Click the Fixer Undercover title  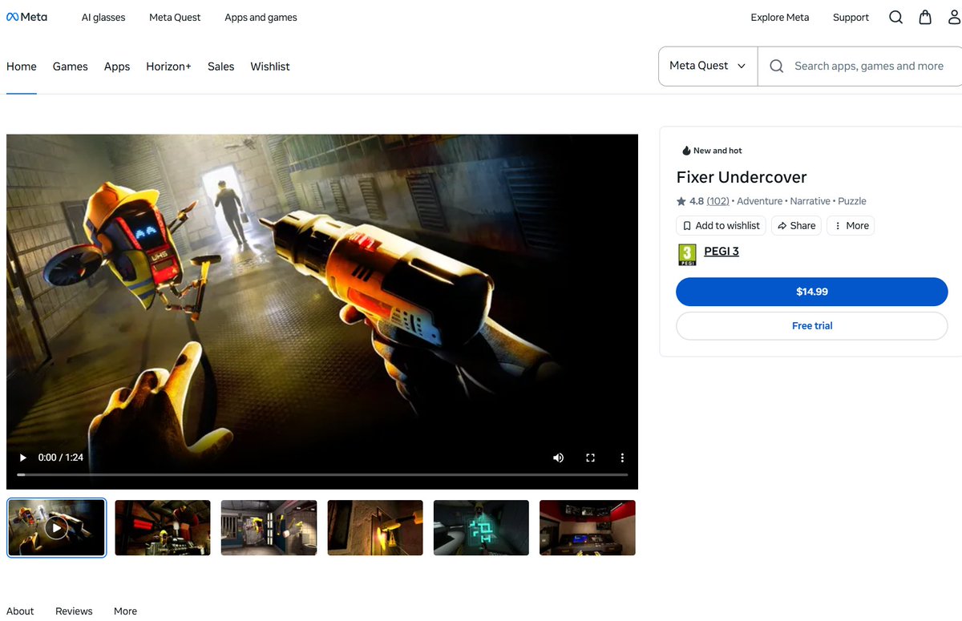pyautogui.click(x=742, y=177)
